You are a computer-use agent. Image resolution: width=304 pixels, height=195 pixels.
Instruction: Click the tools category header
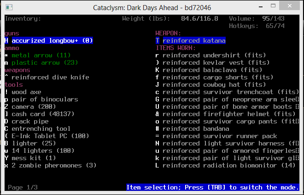click(x=14, y=85)
